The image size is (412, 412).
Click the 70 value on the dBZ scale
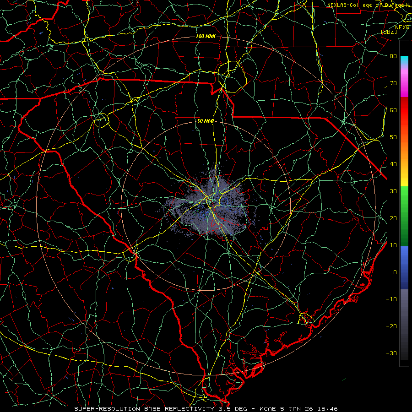coord(393,83)
